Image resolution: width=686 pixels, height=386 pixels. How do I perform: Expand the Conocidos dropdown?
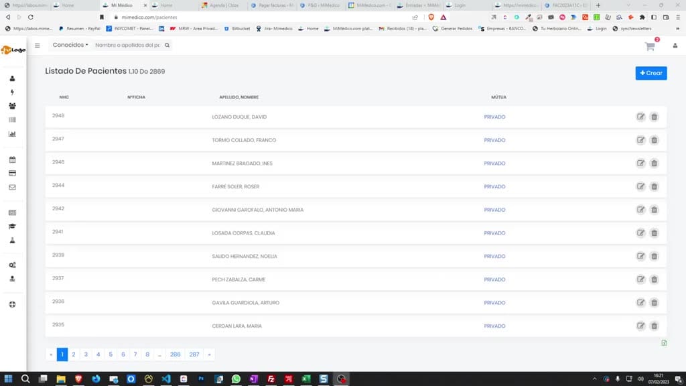coord(70,45)
